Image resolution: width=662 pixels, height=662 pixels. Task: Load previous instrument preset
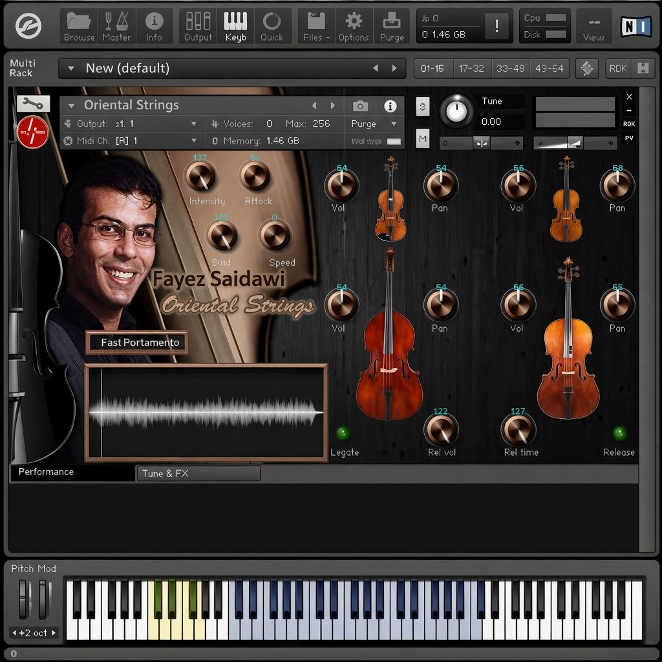[314, 105]
